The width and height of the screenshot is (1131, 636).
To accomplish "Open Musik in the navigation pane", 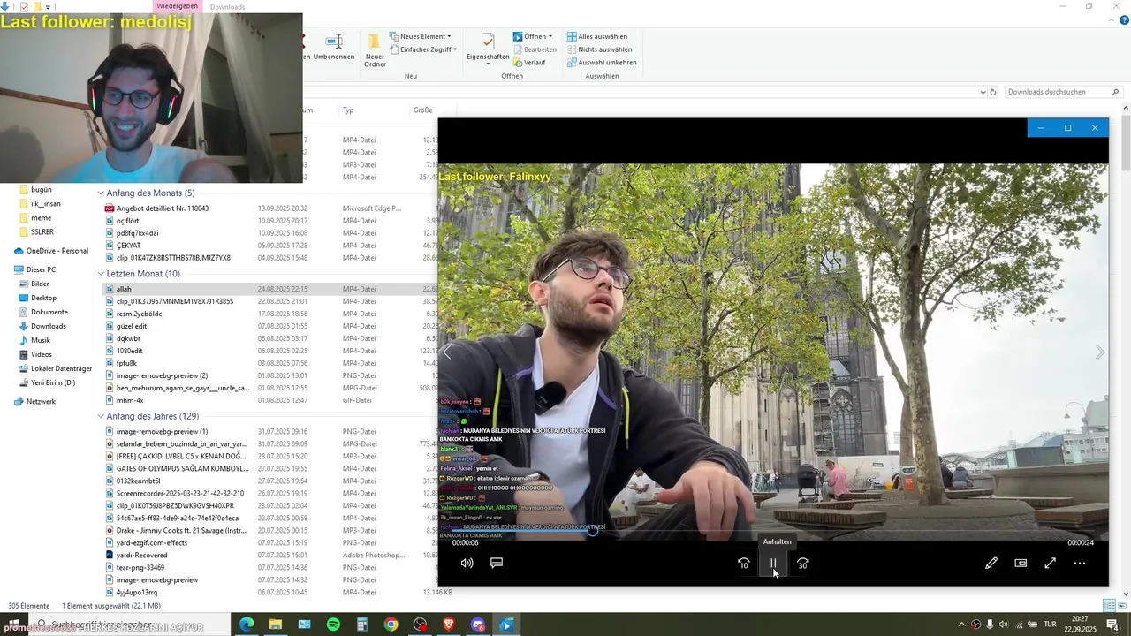I will click(x=41, y=340).
